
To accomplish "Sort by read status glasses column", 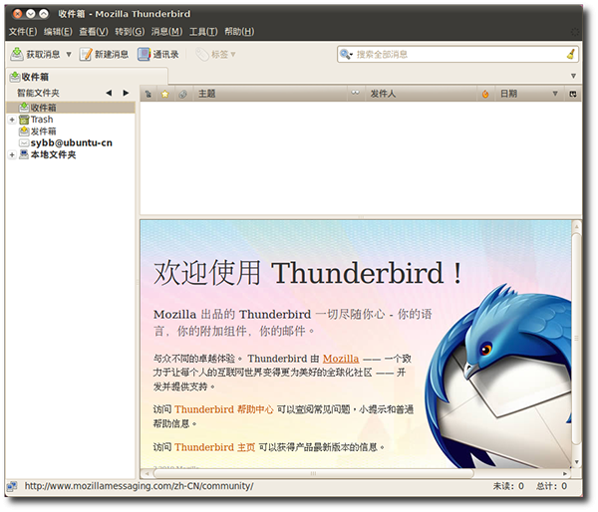I will tap(356, 94).
